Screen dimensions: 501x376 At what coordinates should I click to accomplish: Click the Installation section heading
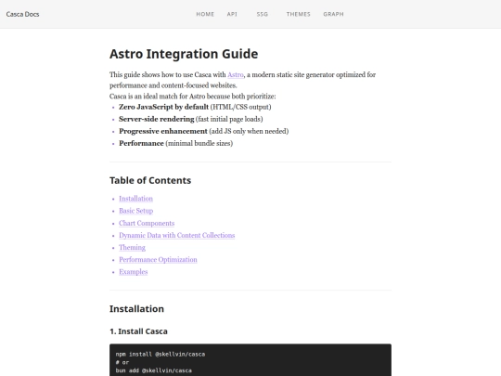click(136, 309)
